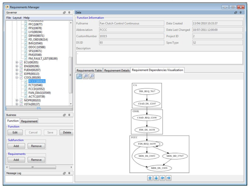Click icon next to COOL(00100)
Image resolution: width=250 pixels, height=188 pixels.
pos(21,78)
